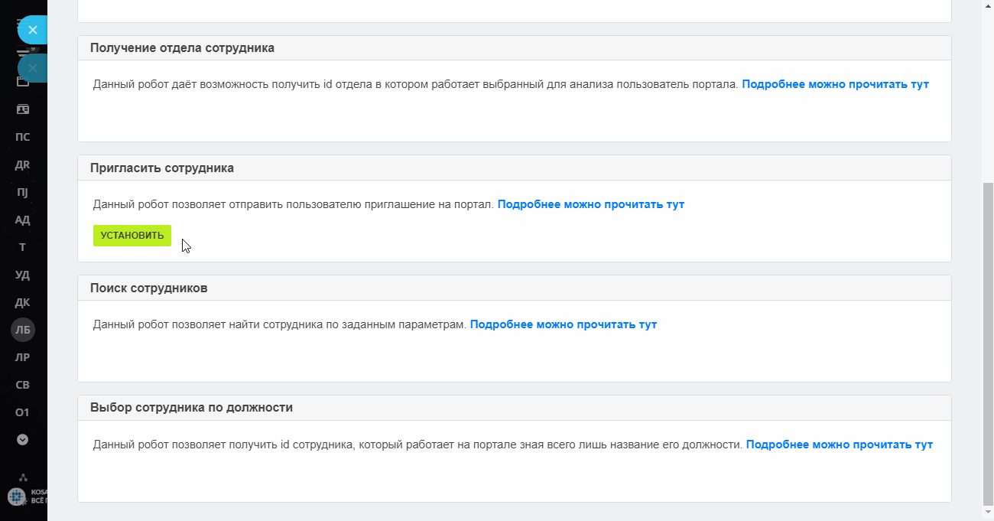Open read-more link for Поиск сотрудников
Screen dimensions: 994x521
coord(564,324)
